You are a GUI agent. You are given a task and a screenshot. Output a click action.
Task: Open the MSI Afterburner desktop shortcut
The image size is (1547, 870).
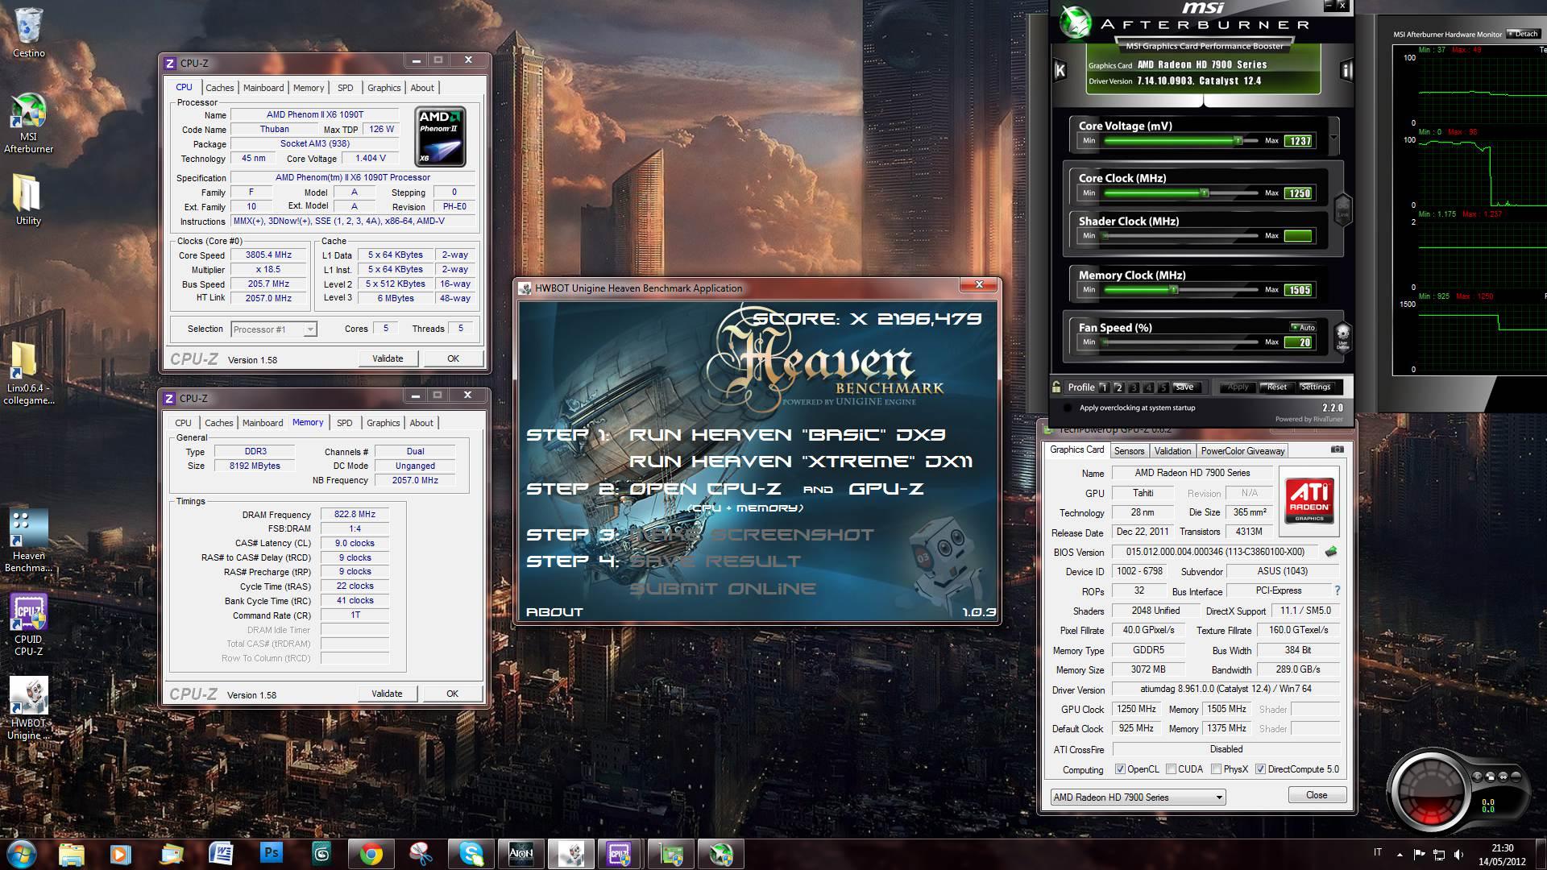click(x=29, y=123)
